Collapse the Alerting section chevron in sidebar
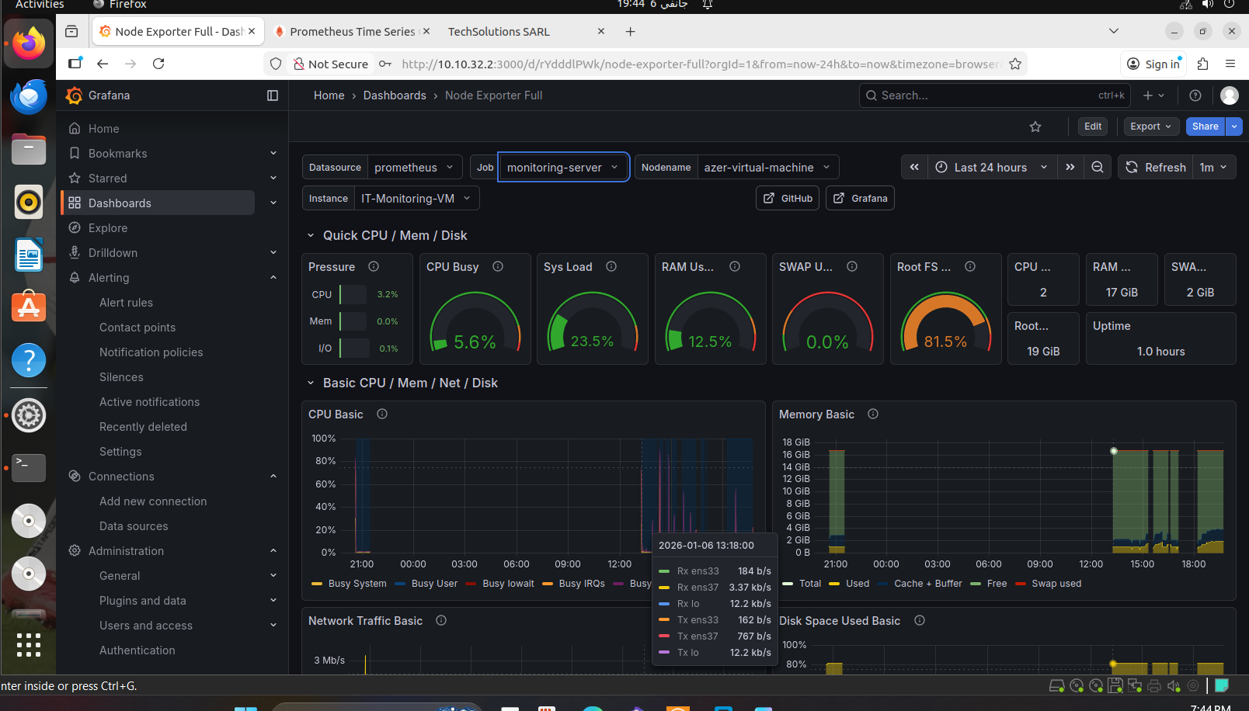The height and width of the screenshot is (711, 1249). point(273,277)
